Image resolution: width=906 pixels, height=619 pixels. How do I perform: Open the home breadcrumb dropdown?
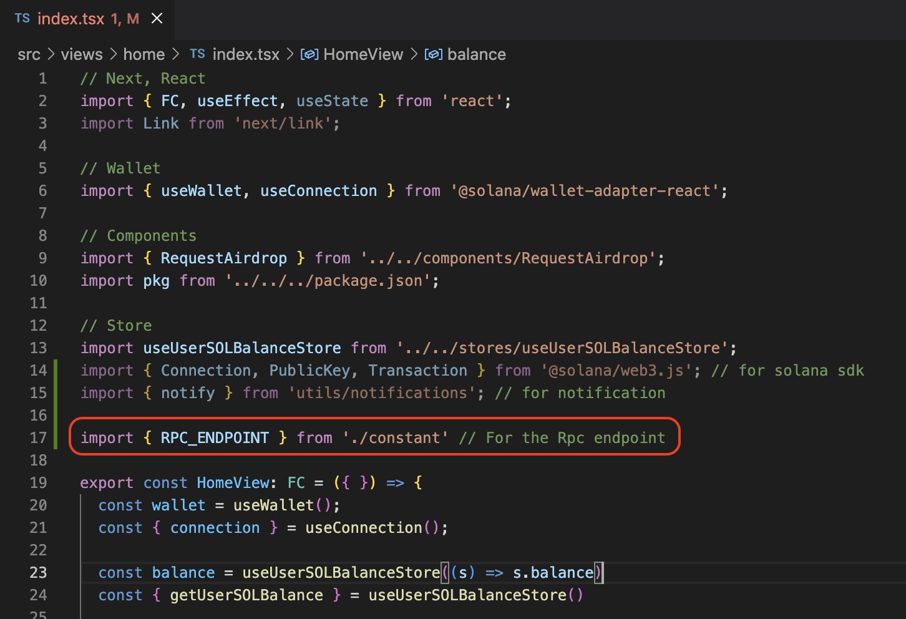click(144, 54)
